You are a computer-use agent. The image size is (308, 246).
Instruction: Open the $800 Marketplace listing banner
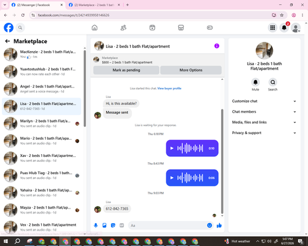click(x=157, y=60)
